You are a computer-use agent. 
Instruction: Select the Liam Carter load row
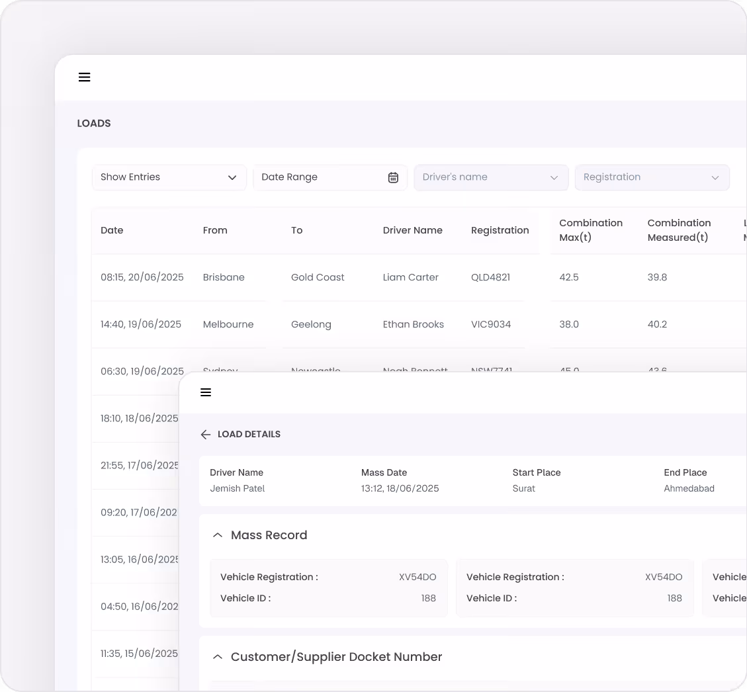click(x=419, y=277)
